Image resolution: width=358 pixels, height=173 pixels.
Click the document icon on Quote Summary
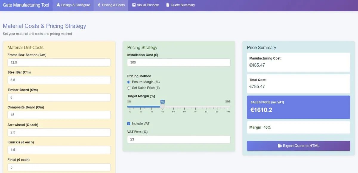[x=168, y=5]
